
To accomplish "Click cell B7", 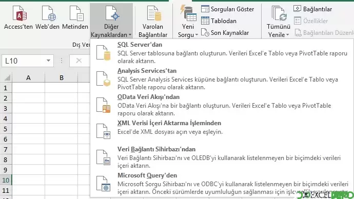I will coord(62,149).
